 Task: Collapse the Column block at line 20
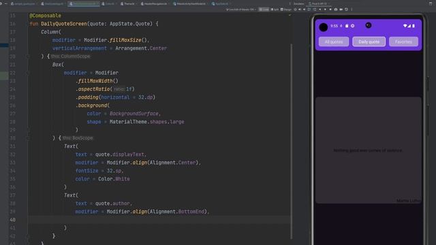pyautogui.click(x=28, y=56)
